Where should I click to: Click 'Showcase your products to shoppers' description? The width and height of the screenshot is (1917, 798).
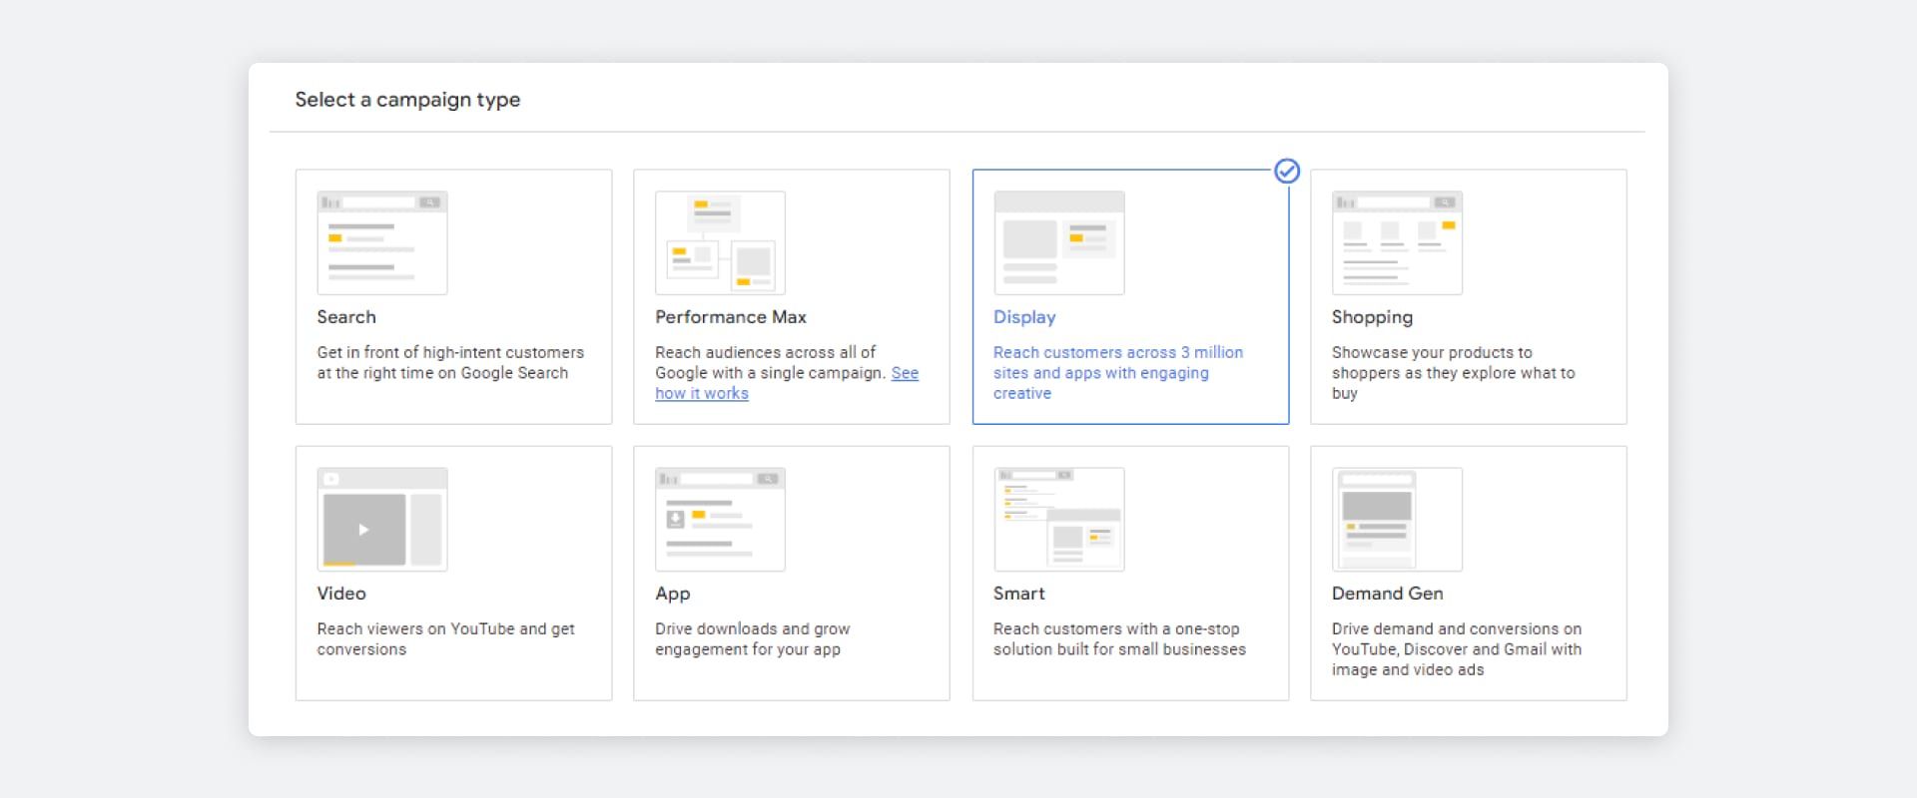[1453, 373]
